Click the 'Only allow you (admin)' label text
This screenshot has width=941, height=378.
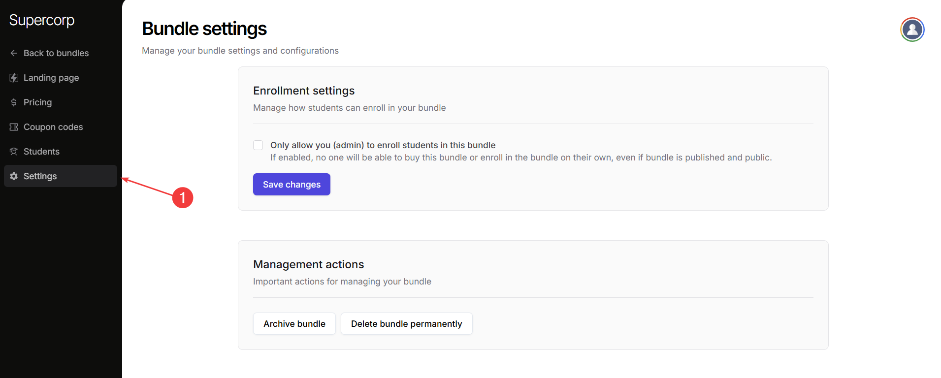coord(383,145)
